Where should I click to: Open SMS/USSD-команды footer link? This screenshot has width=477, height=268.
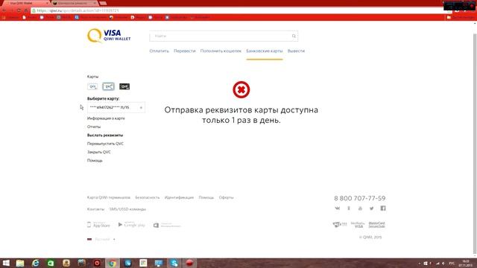tap(127, 209)
